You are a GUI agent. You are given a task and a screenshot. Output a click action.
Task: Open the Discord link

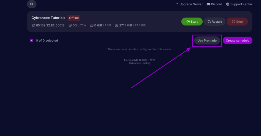click(214, 4)
